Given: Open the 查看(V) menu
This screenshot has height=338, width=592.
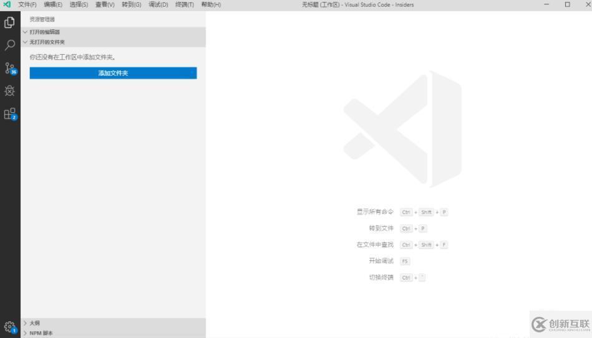Looking at the screenshot, I should 105,4.
